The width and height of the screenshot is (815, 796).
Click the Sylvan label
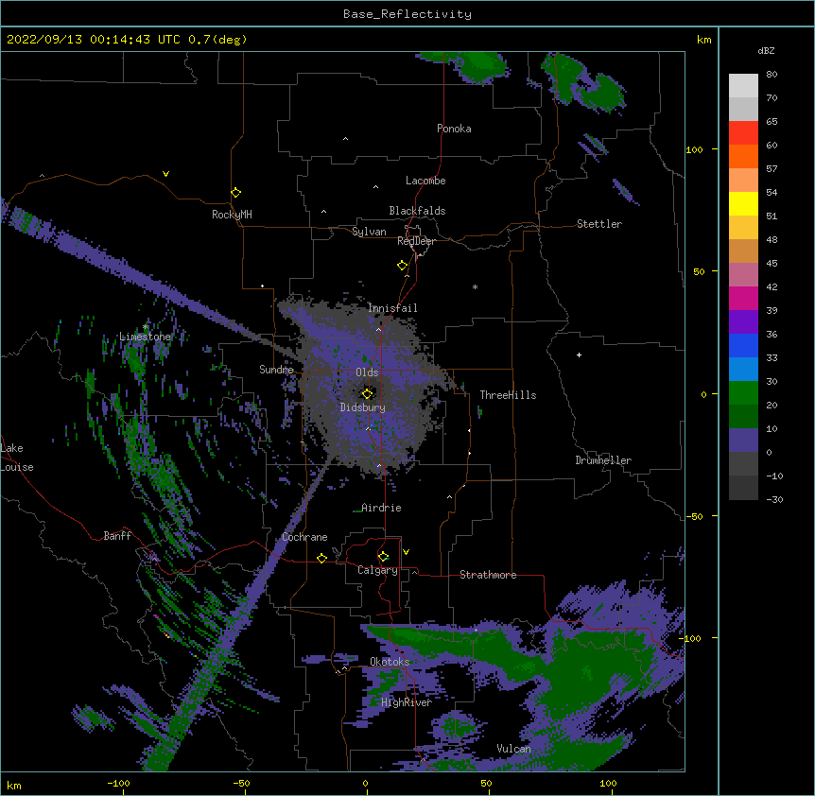pos(369,232)
